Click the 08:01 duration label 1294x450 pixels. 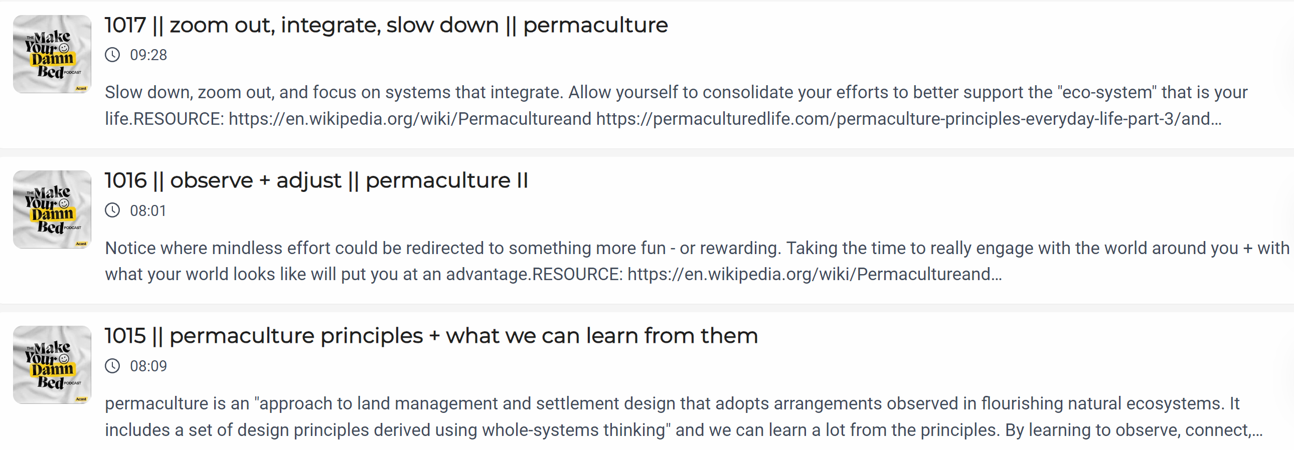pos(148,210)
